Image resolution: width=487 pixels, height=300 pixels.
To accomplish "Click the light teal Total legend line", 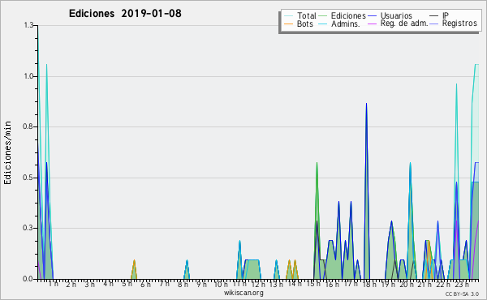I will (288, 15).
